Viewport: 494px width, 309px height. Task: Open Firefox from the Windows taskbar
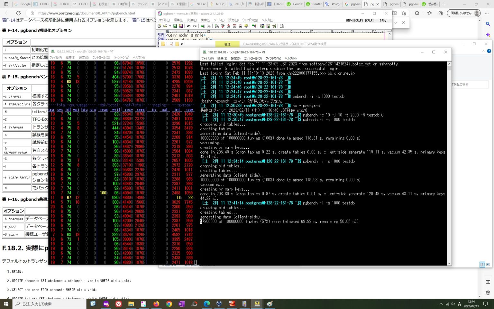tap(156, 304)
